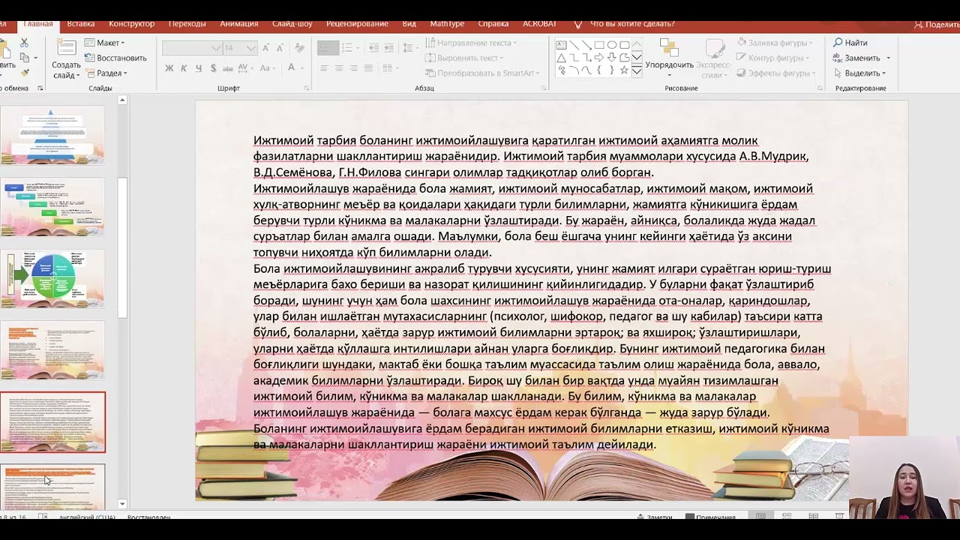Switch to the Переходы tab
Image resolution: width=960 pixels, height=540 pixels.
[x=187, y=24]
